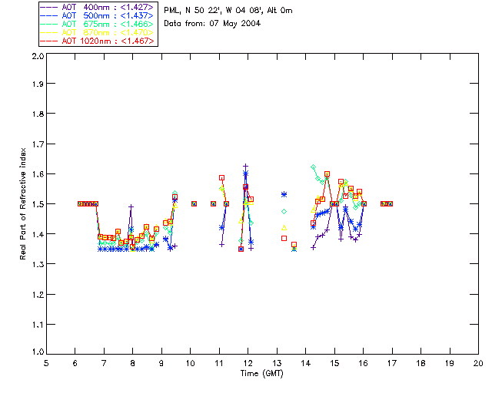Click the x-axis tick label 12
The image size is (492, 393).
point(248,363)
